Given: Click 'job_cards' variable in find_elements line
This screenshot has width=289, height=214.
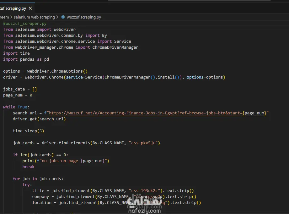Looking at the screenshot, I should pyautogui.click(x=24, y=143).
